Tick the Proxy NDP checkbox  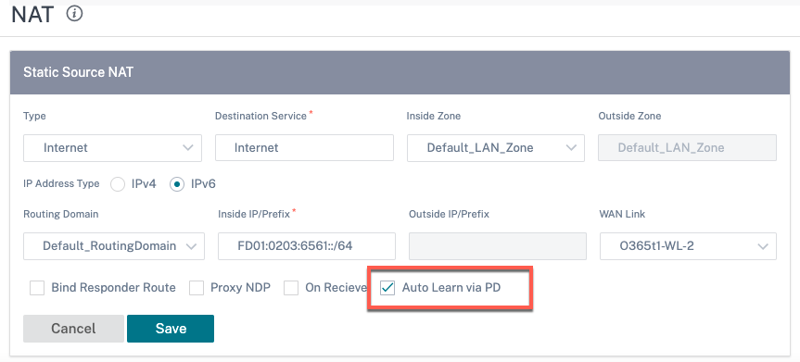(x=197, y=288)
